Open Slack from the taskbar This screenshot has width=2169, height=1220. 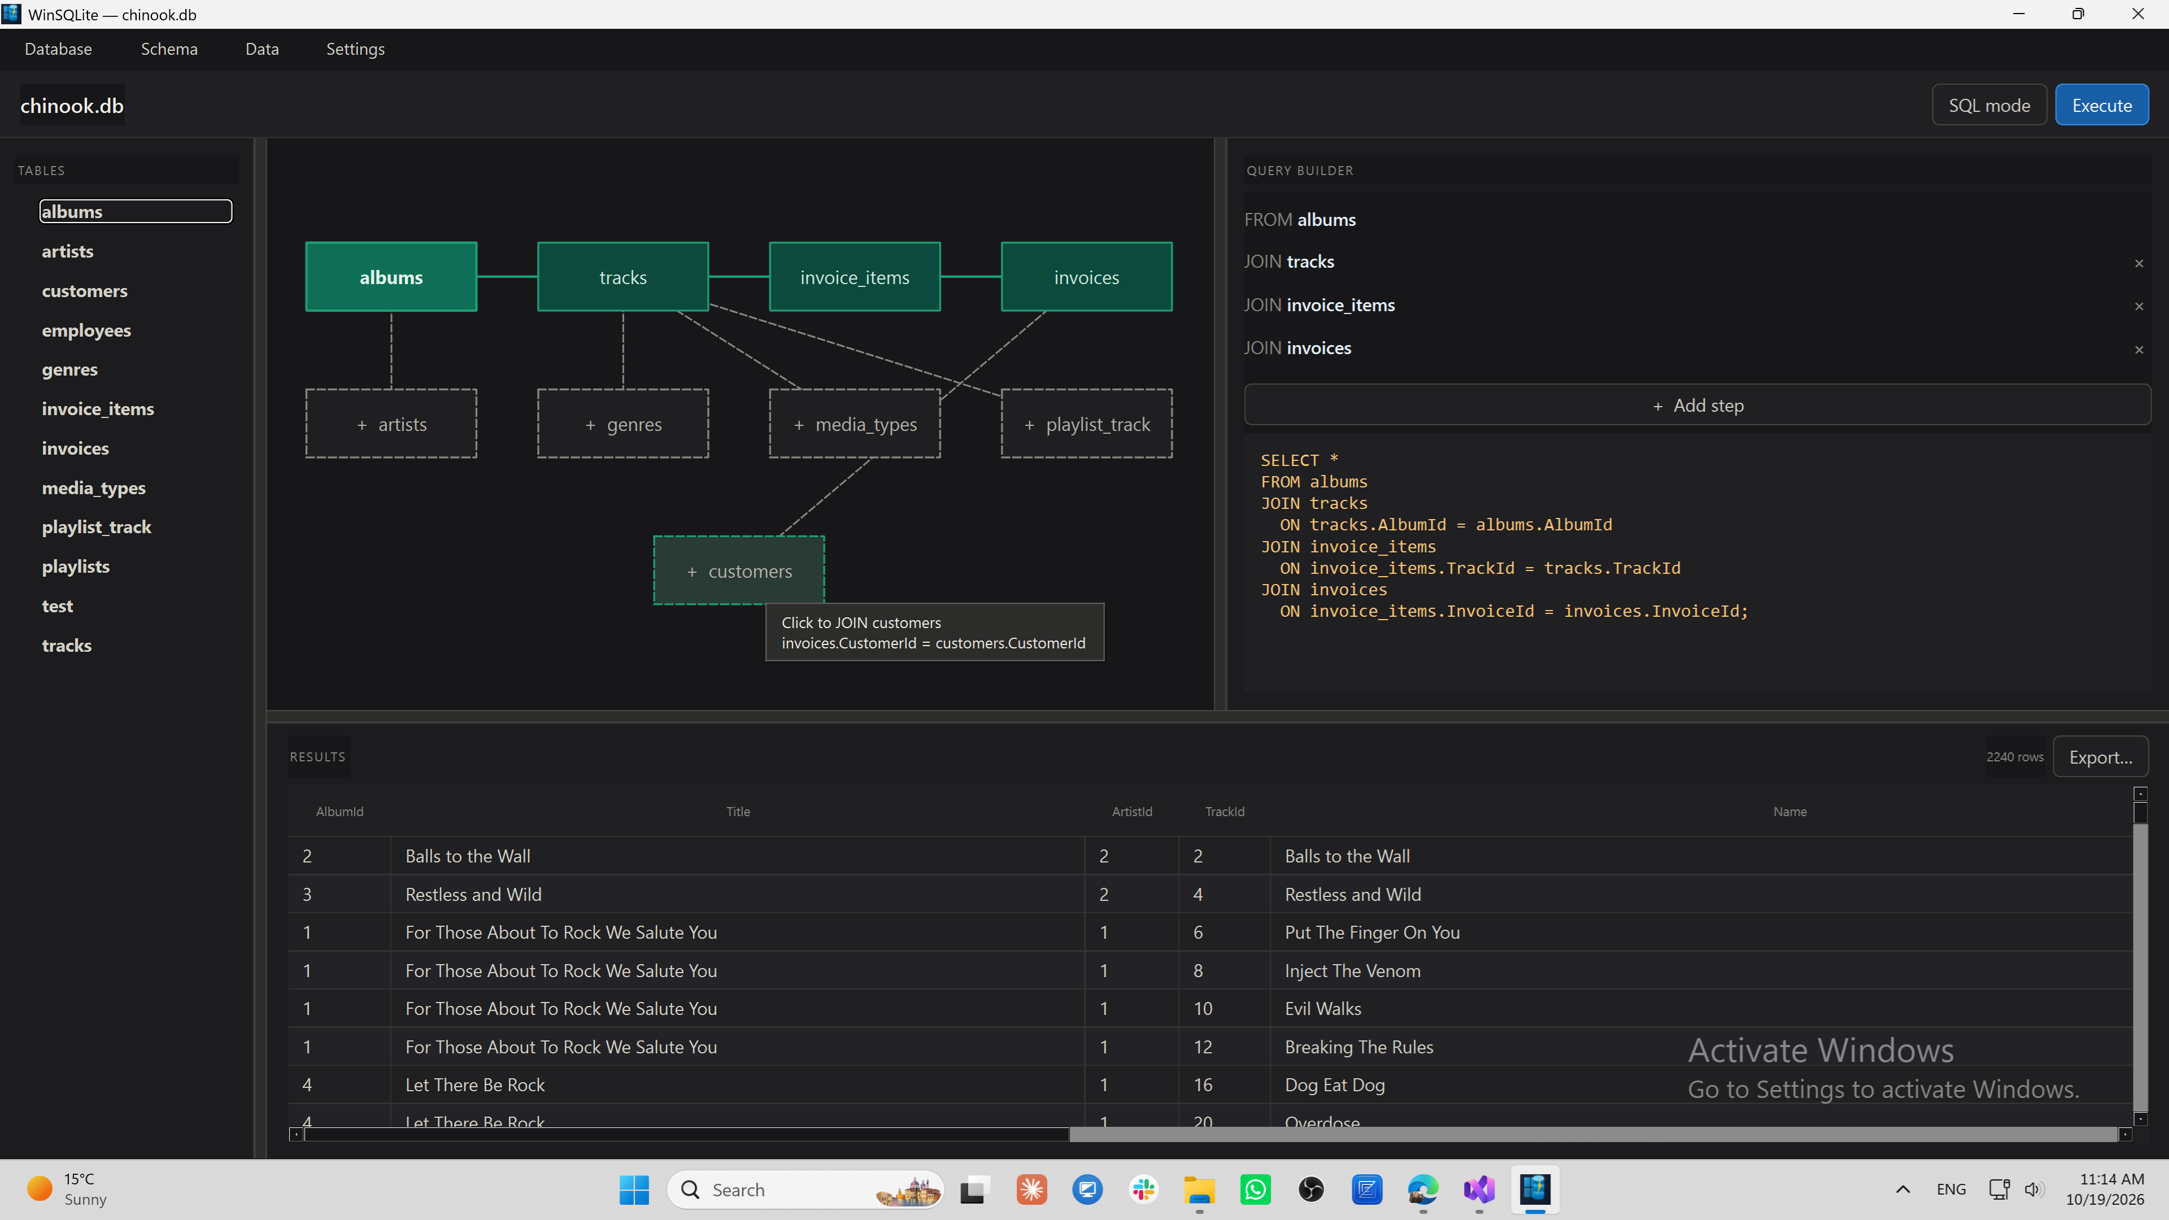pyautogui.click(x=1143, y=1189)
